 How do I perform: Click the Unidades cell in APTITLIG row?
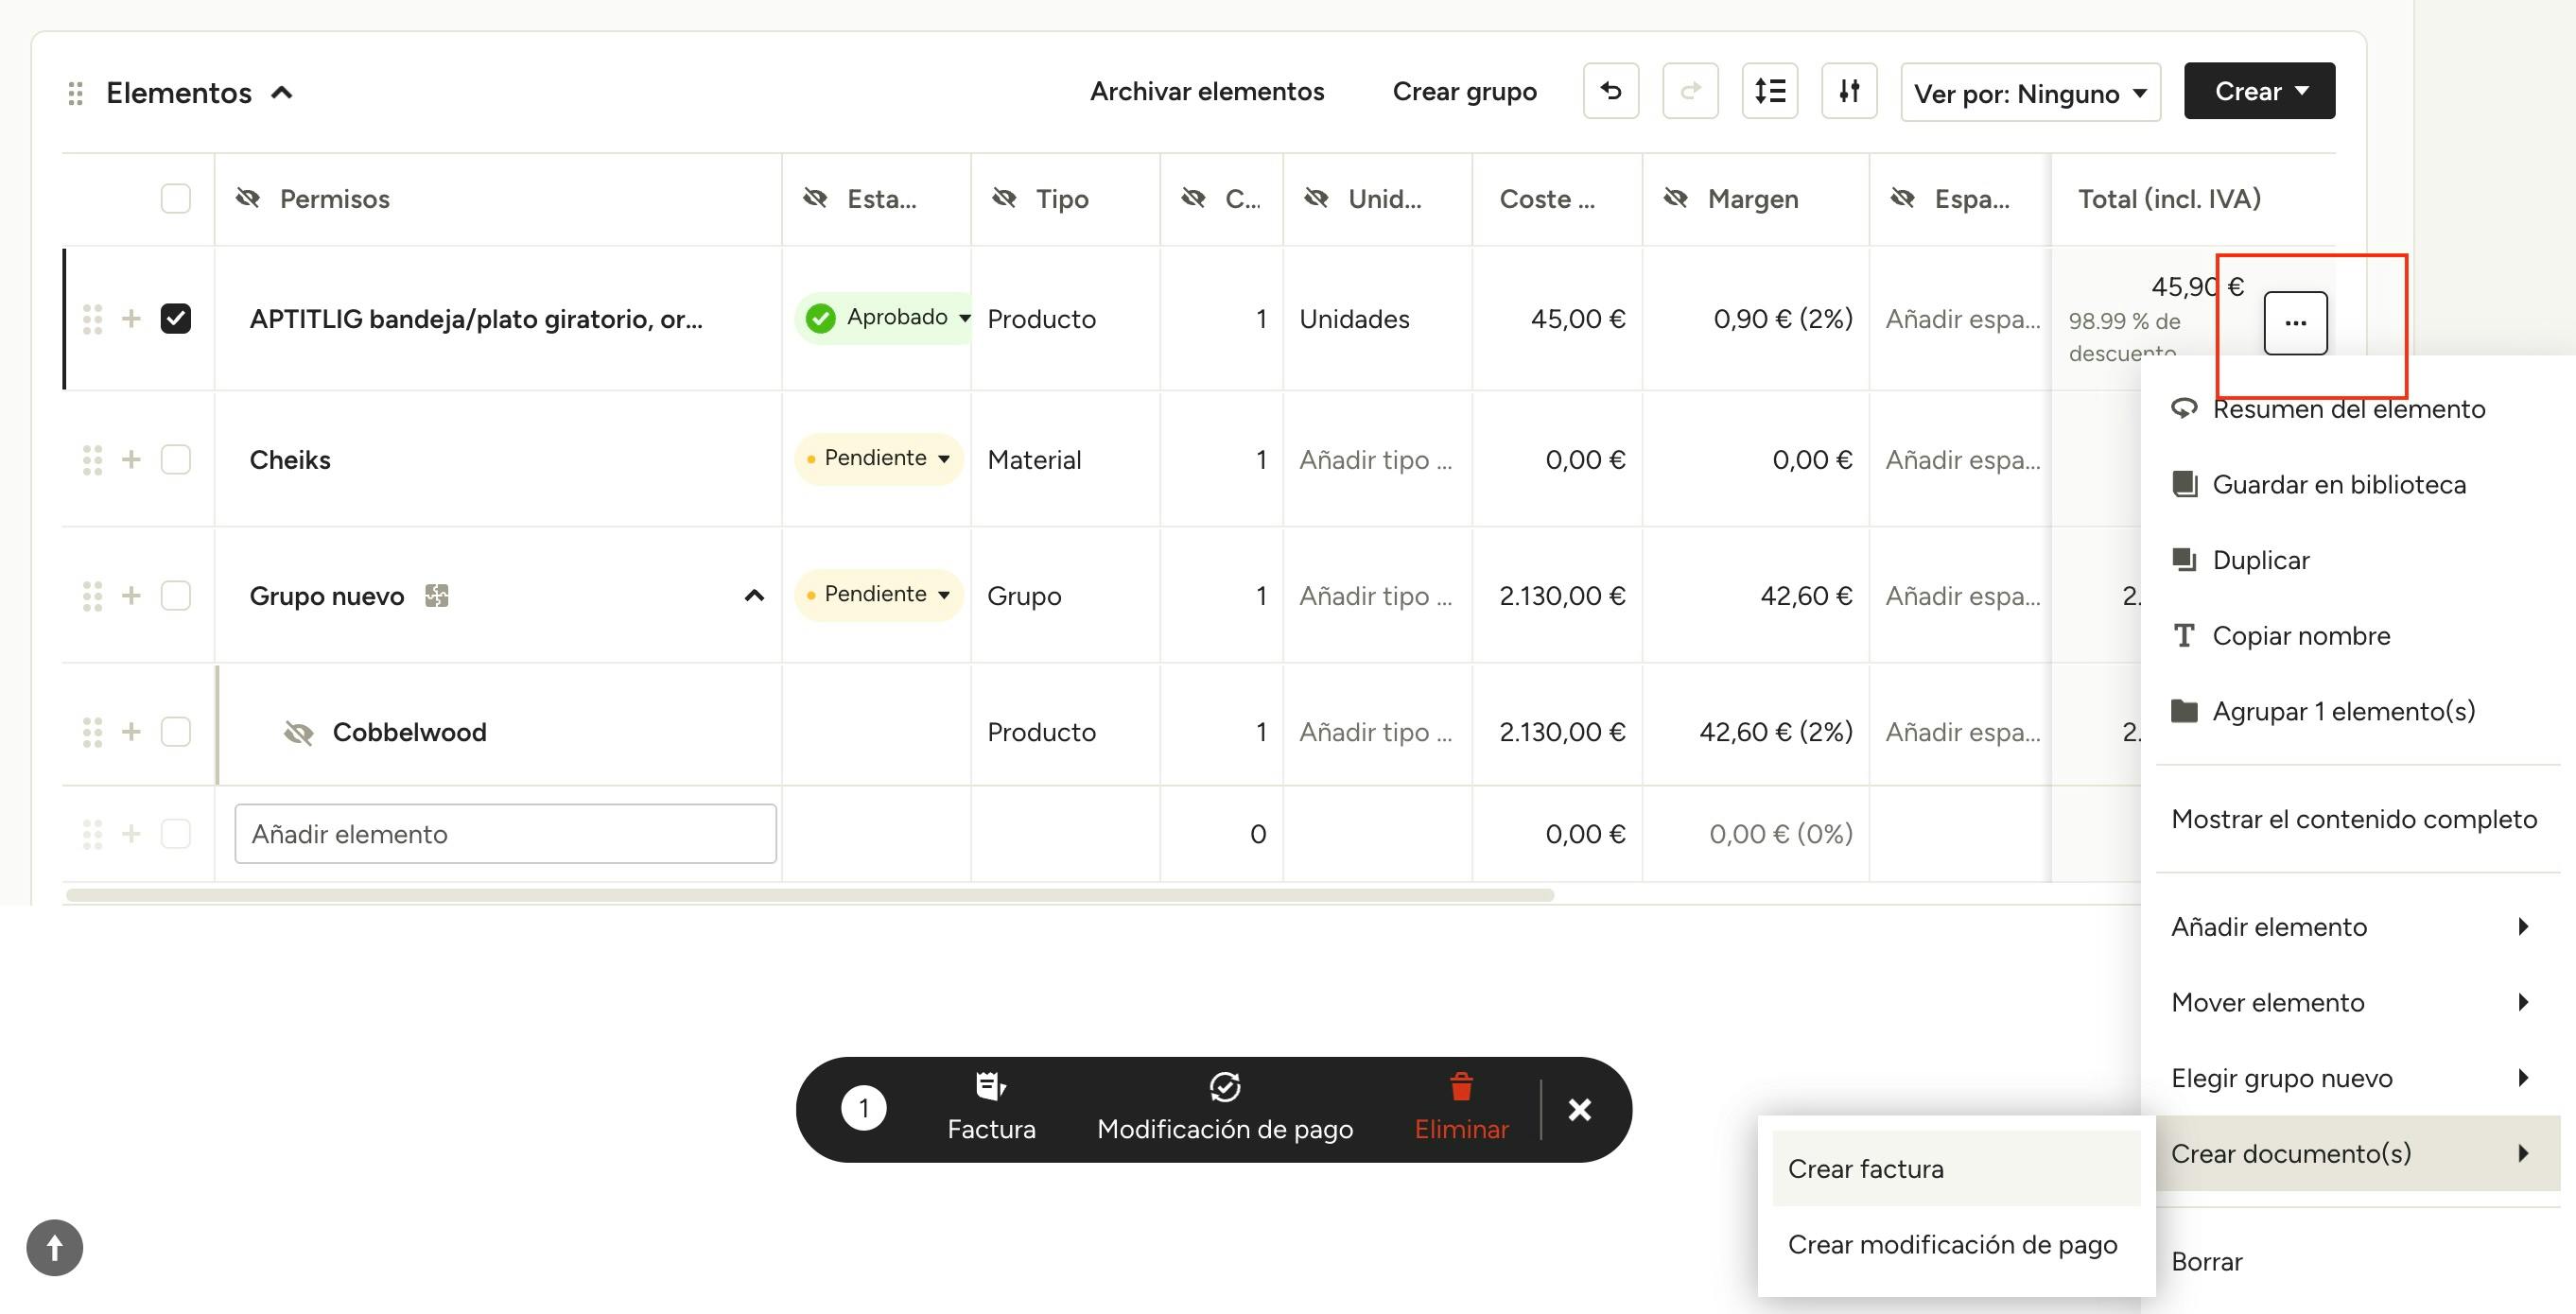[x=1377, y=319]
